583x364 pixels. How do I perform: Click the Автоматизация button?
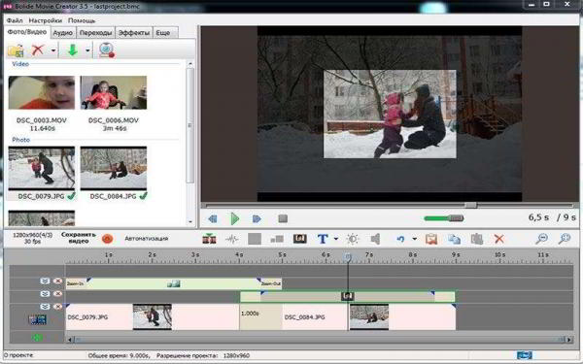click(x=147, y=239)
